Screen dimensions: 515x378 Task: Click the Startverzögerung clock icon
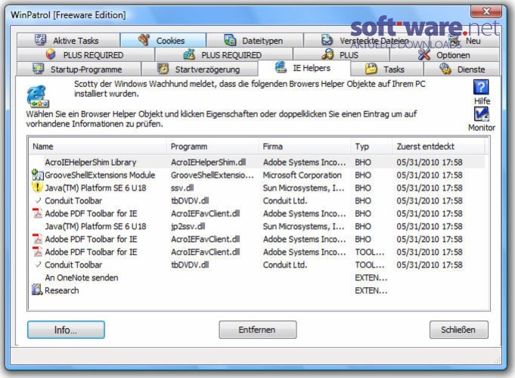coord(163,69)
